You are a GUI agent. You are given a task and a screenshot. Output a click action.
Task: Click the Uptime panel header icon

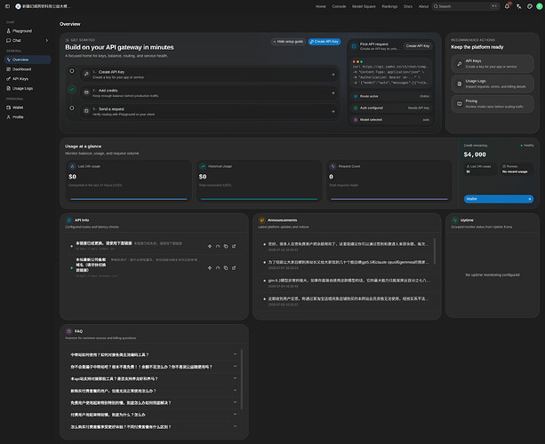coord(454,220)
